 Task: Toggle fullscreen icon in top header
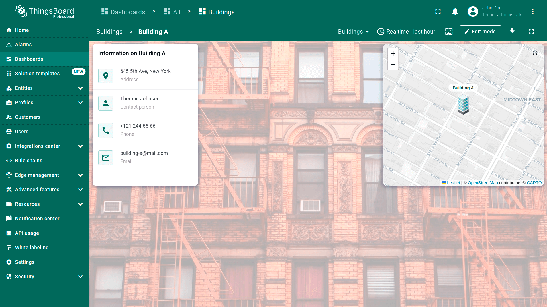pyautogui.click(x=438, y=12)
